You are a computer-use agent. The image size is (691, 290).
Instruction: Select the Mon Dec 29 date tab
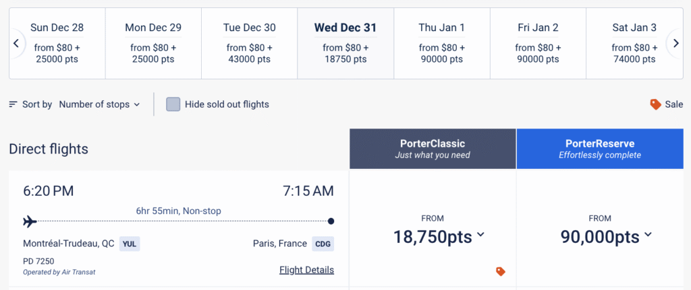(x=153, y=43)
